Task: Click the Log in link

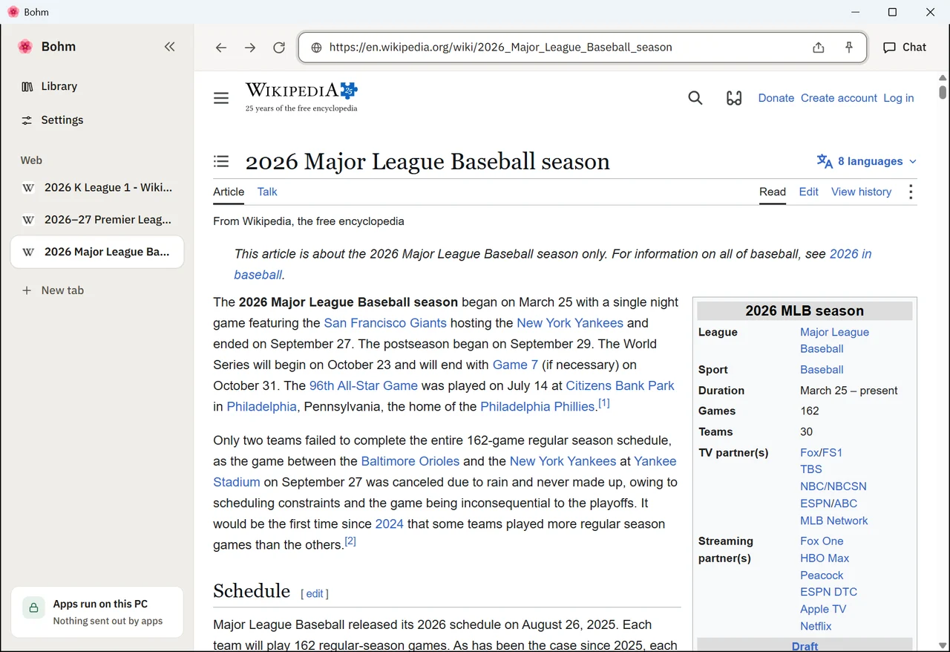Action: 899,98
